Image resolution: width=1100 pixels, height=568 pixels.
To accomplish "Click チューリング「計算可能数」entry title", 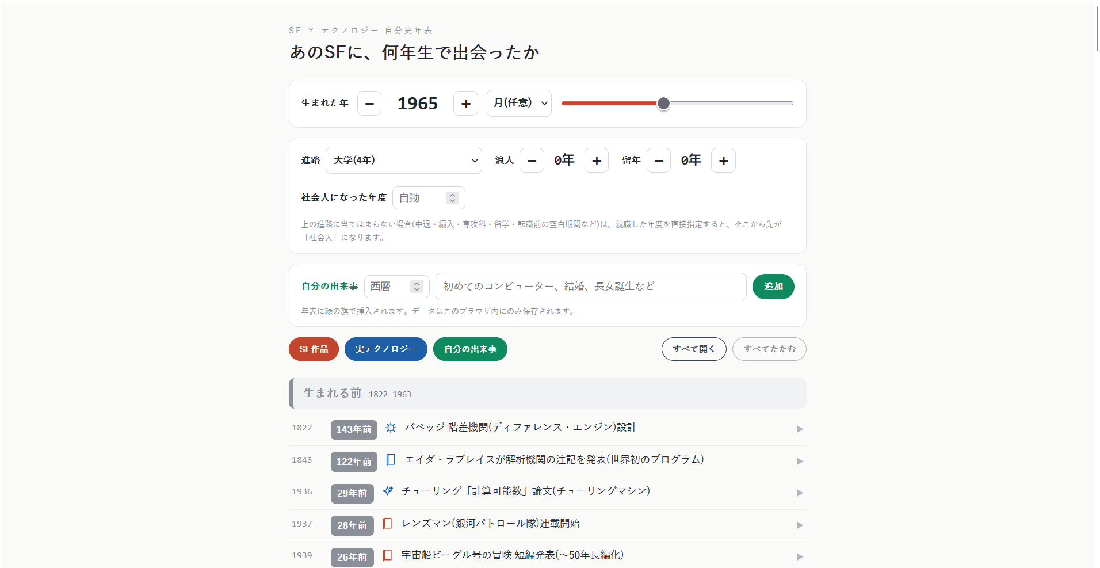I will click(x=526, y=491).
